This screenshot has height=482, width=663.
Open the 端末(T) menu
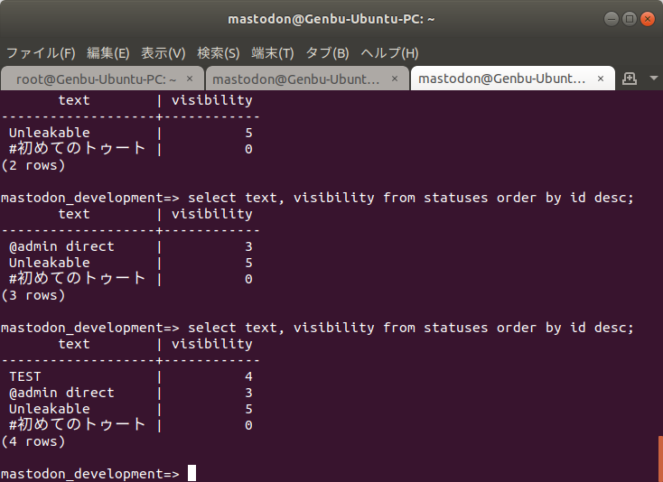tap(273, 52)
